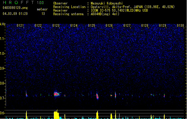
Task: Click the 0122 time marker
Action: (38, 26)
